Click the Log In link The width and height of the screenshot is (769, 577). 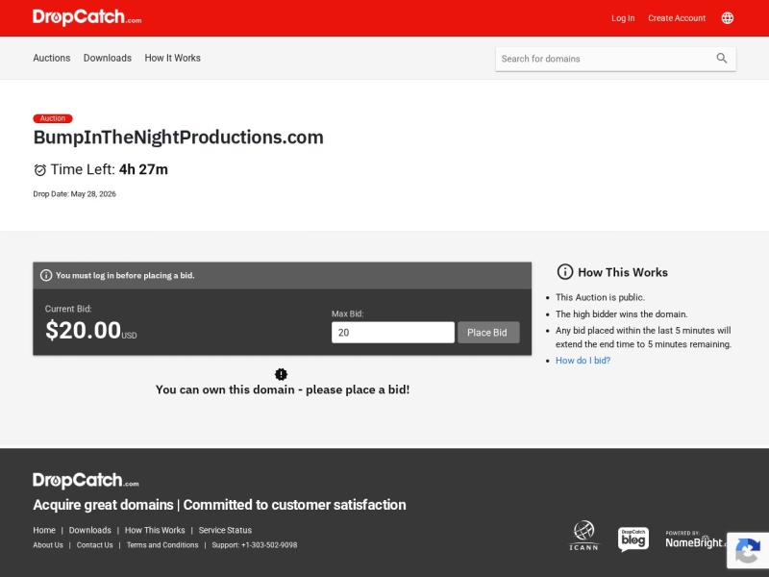(x=623, y=18)
